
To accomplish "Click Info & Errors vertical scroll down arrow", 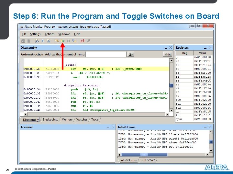I will coord(211,151).
